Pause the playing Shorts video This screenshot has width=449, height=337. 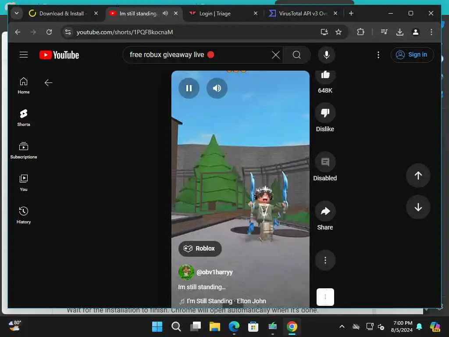[189, 88]
